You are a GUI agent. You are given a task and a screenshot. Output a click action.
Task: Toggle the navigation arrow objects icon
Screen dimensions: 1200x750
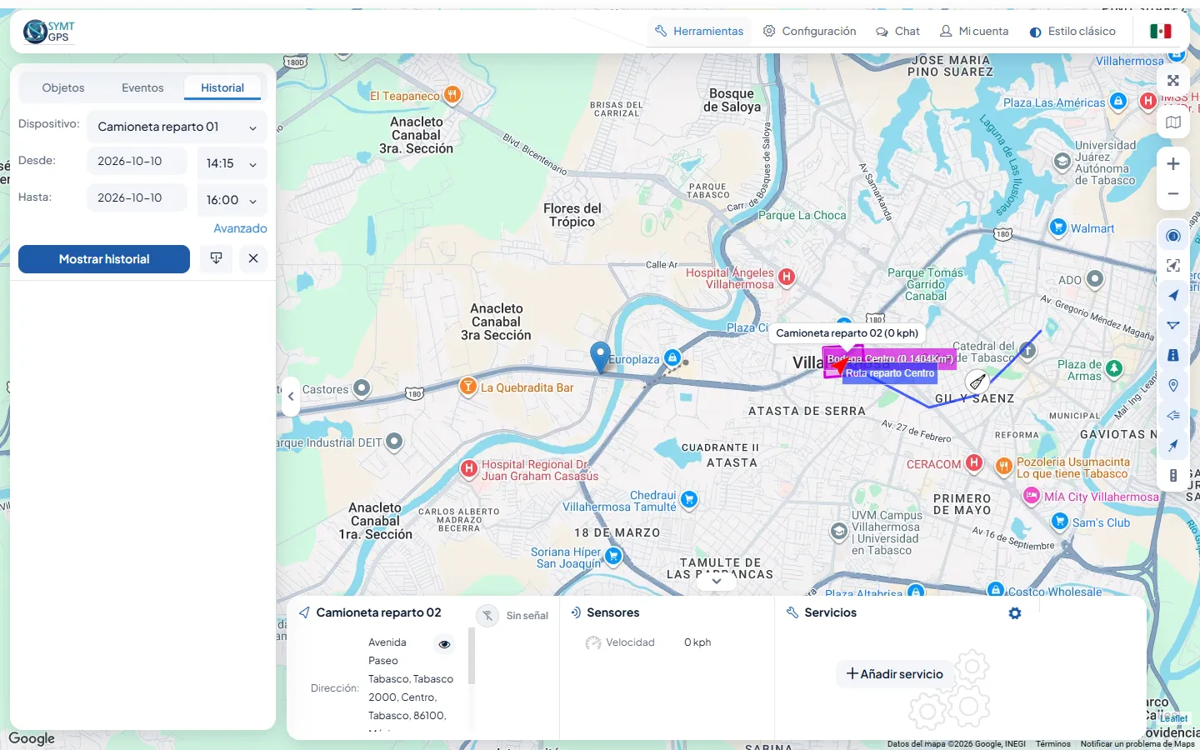(1173, 296)
